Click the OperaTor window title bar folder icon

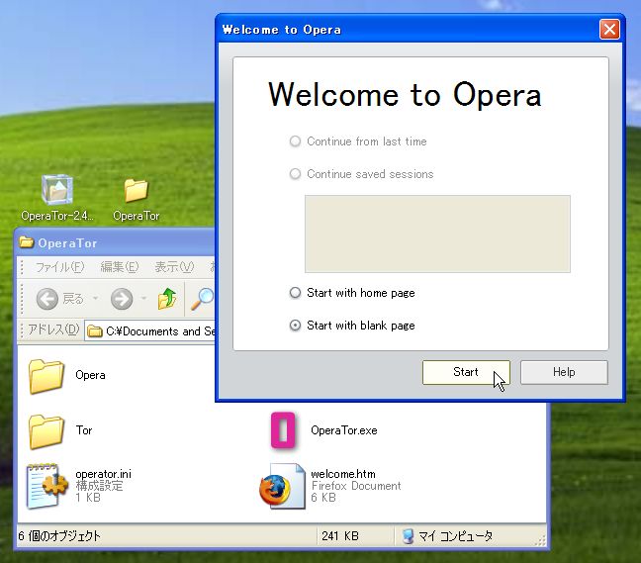26,242
